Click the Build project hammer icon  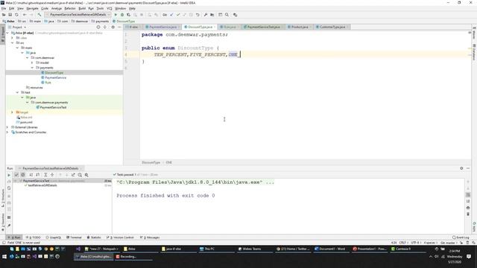[40, 15]
